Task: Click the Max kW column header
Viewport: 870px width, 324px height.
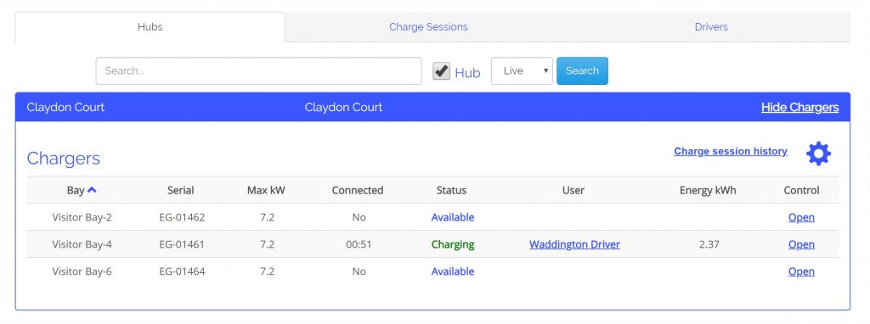Action: click(266, 190)
